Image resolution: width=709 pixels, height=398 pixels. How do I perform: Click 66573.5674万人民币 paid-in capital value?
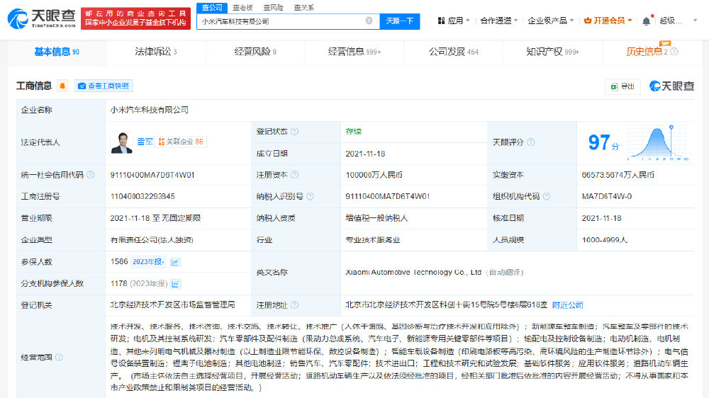[618, 175]
